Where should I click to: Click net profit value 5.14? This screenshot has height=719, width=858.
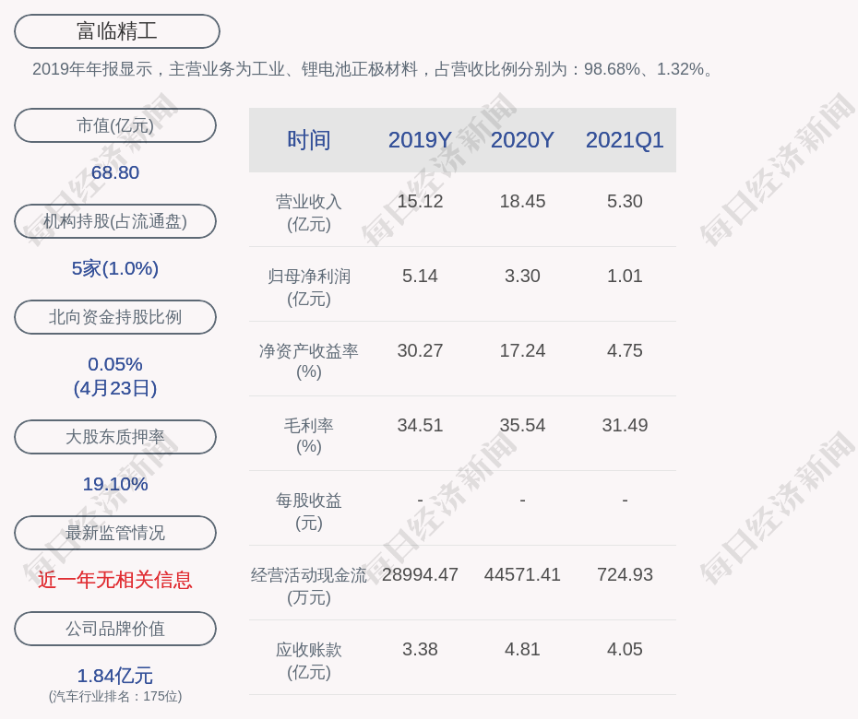coord(421,277)
